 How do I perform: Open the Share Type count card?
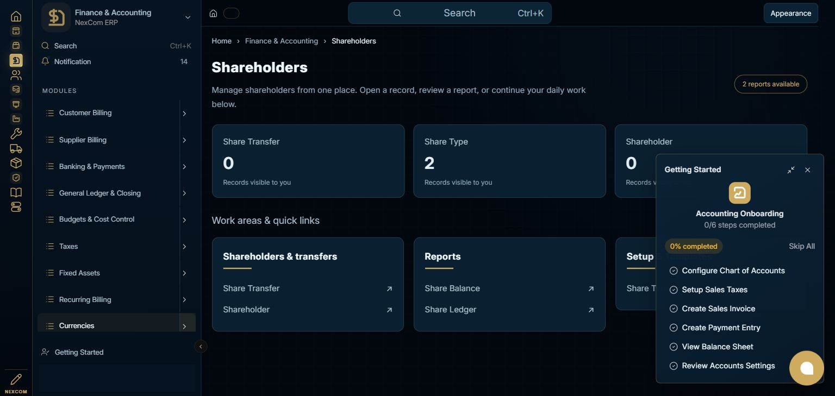pyautogui.click(x=509, y=161)
